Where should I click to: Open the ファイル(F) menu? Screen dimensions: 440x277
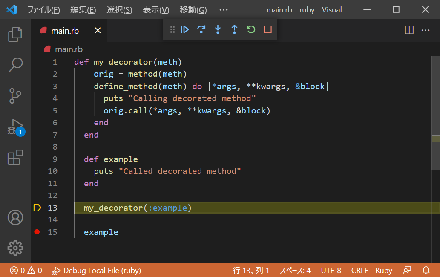pos(43,10)
